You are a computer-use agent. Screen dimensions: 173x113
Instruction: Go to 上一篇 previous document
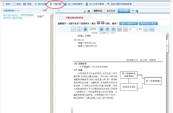point(87,11)
